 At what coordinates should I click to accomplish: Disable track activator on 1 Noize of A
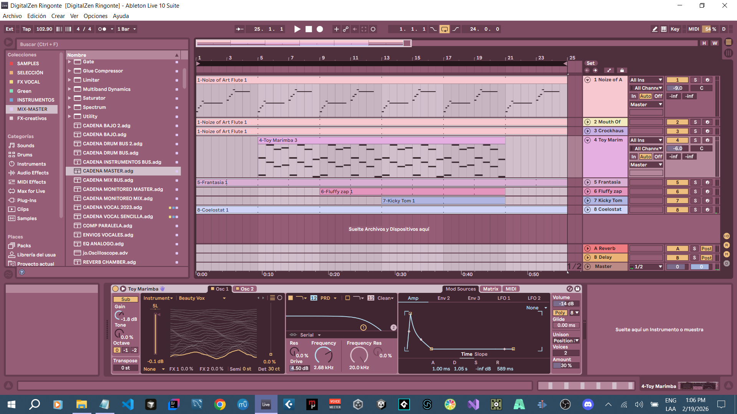coord(677,80)
